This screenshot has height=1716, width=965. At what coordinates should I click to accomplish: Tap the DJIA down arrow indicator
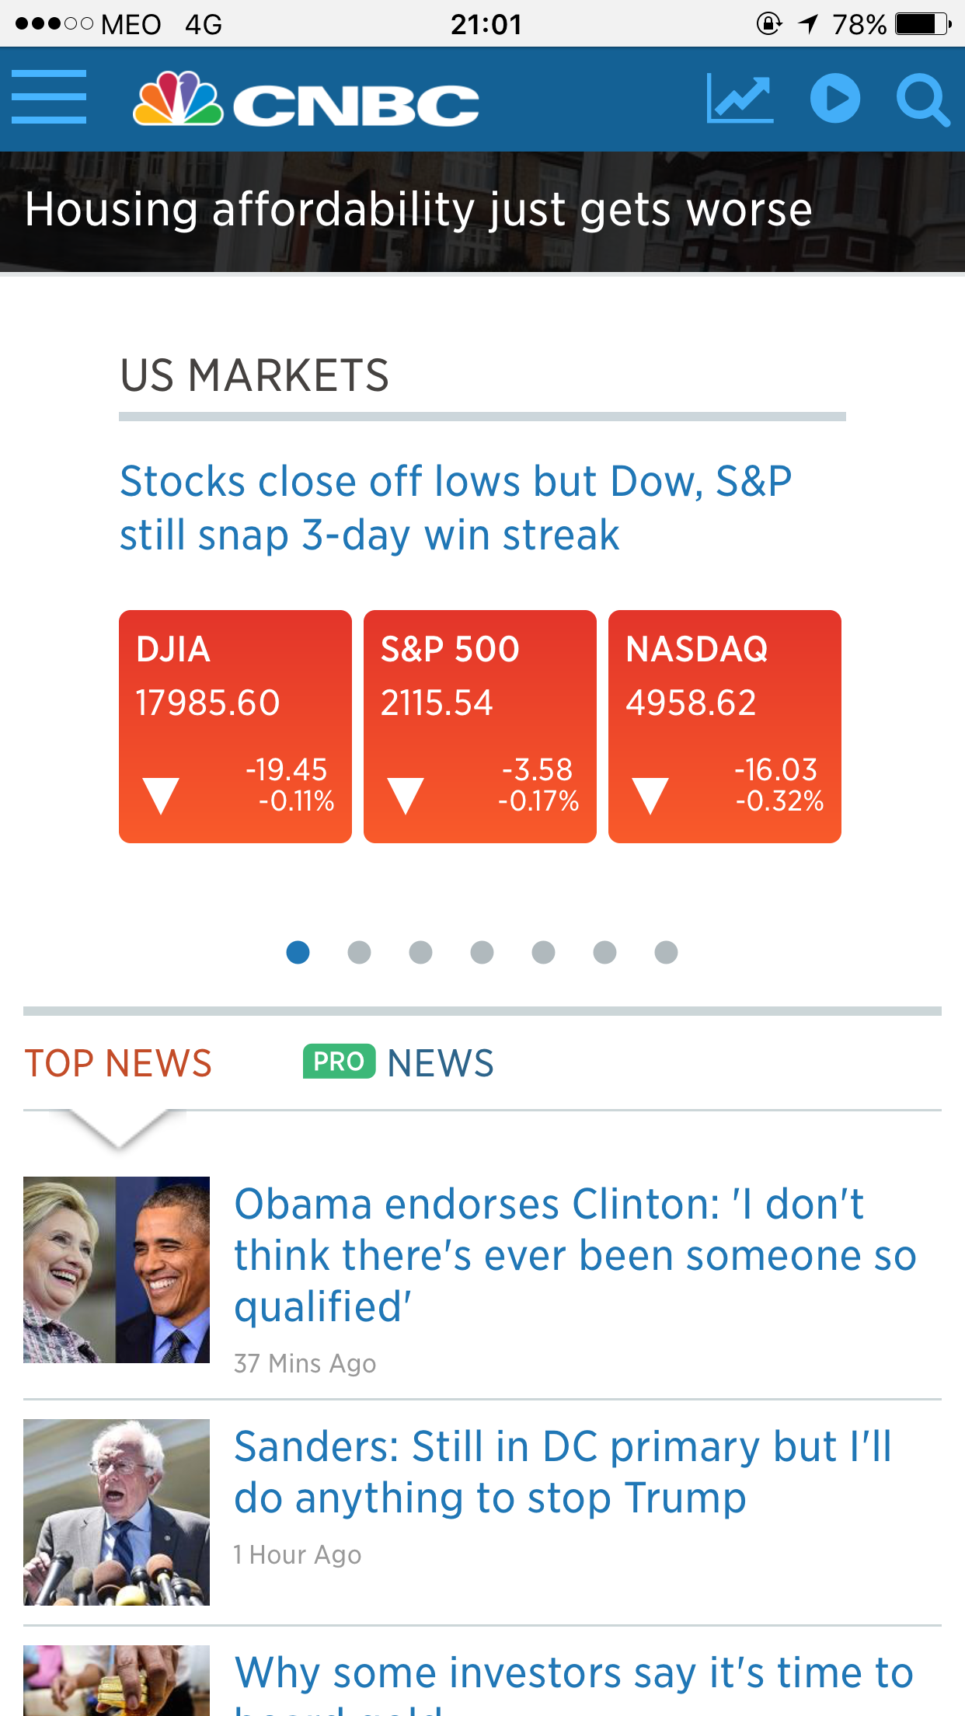162,795
